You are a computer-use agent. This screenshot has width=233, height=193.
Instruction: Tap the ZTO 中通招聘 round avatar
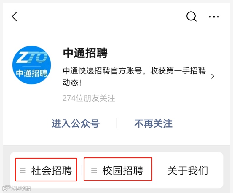click(x=32, y=65)
